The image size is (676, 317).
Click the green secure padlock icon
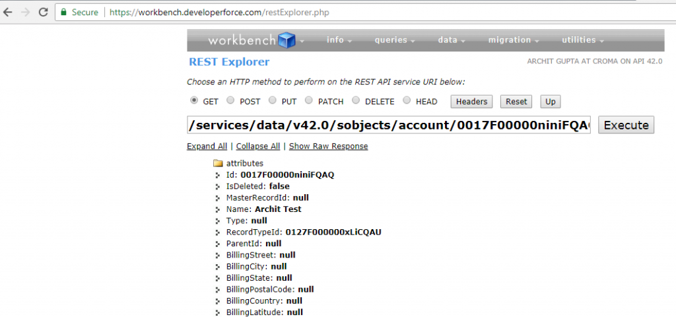[63, 12]
